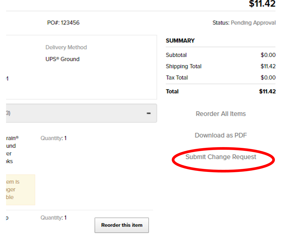Screen dimensions: 291x234
Task: Collapse the items section using minus icon
Action: pyautogui.click(x=149, y=113)
